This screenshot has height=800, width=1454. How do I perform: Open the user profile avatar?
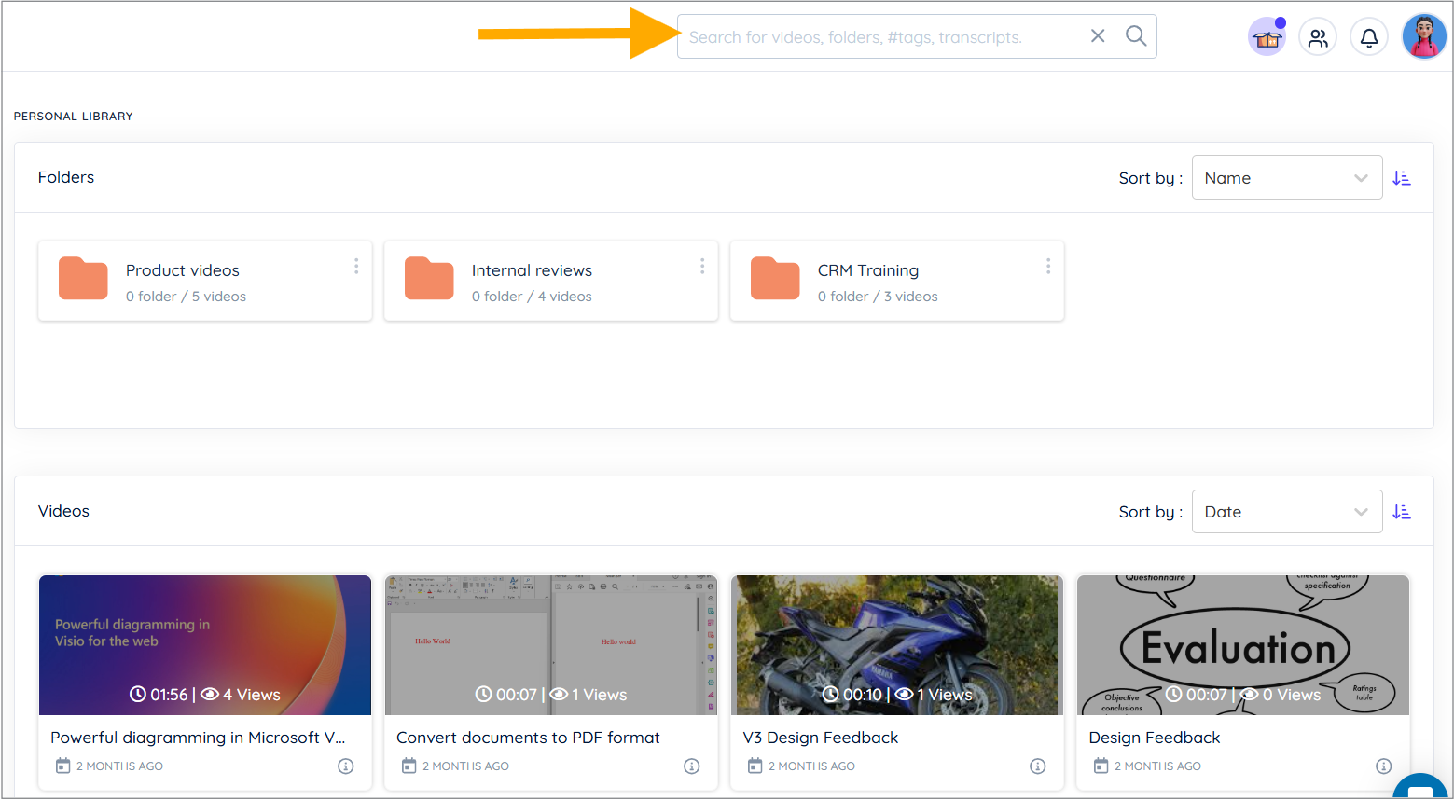[x=1423, y=37]
